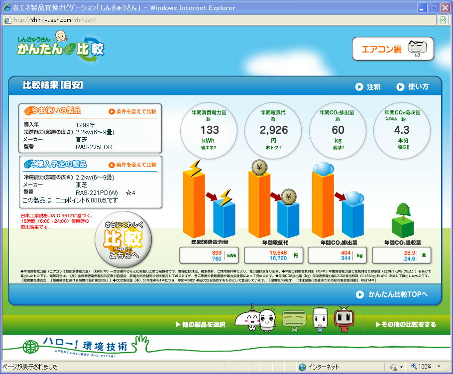Click the security lock icon in status bar
Viewport: 453px width, 374px height.
393,367
